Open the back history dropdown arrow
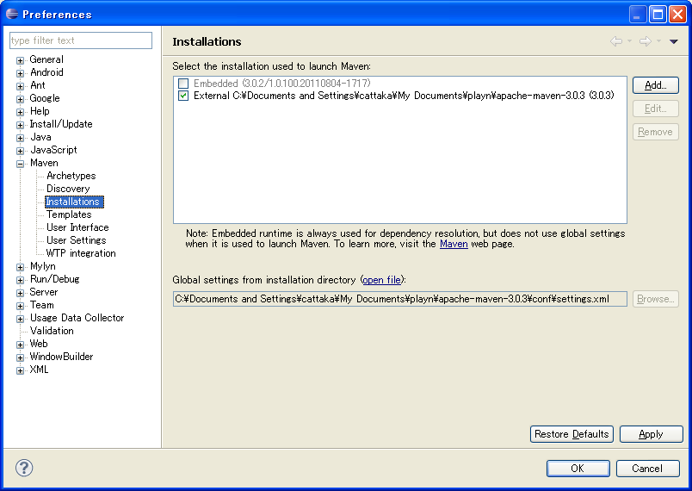The height and width of the screenshot is (491, 692). 629,41
